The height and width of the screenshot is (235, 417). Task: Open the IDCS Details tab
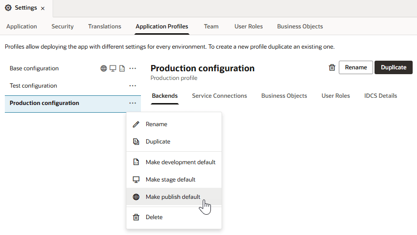[381, 96]
